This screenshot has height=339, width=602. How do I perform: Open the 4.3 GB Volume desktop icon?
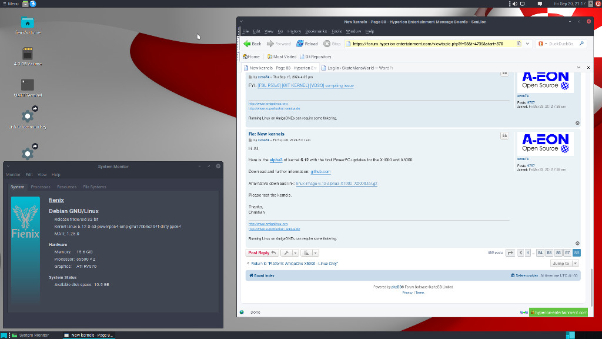[27, 56]
